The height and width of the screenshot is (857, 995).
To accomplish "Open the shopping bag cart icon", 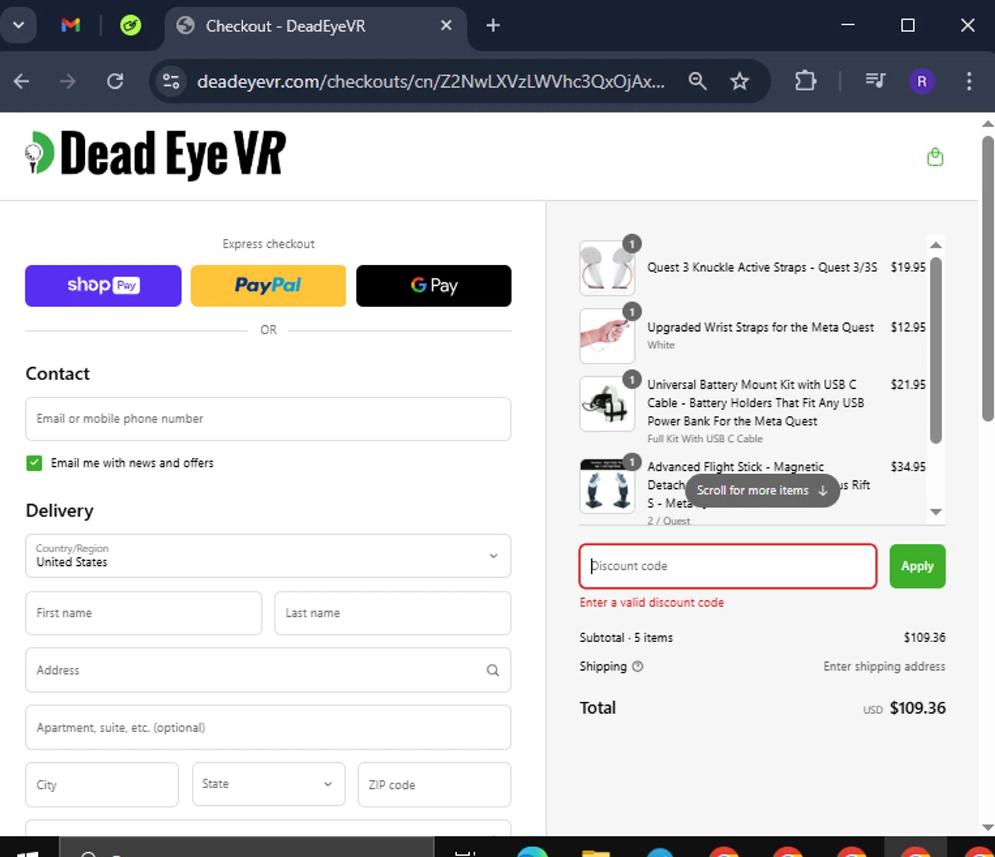I will (935, 157).
